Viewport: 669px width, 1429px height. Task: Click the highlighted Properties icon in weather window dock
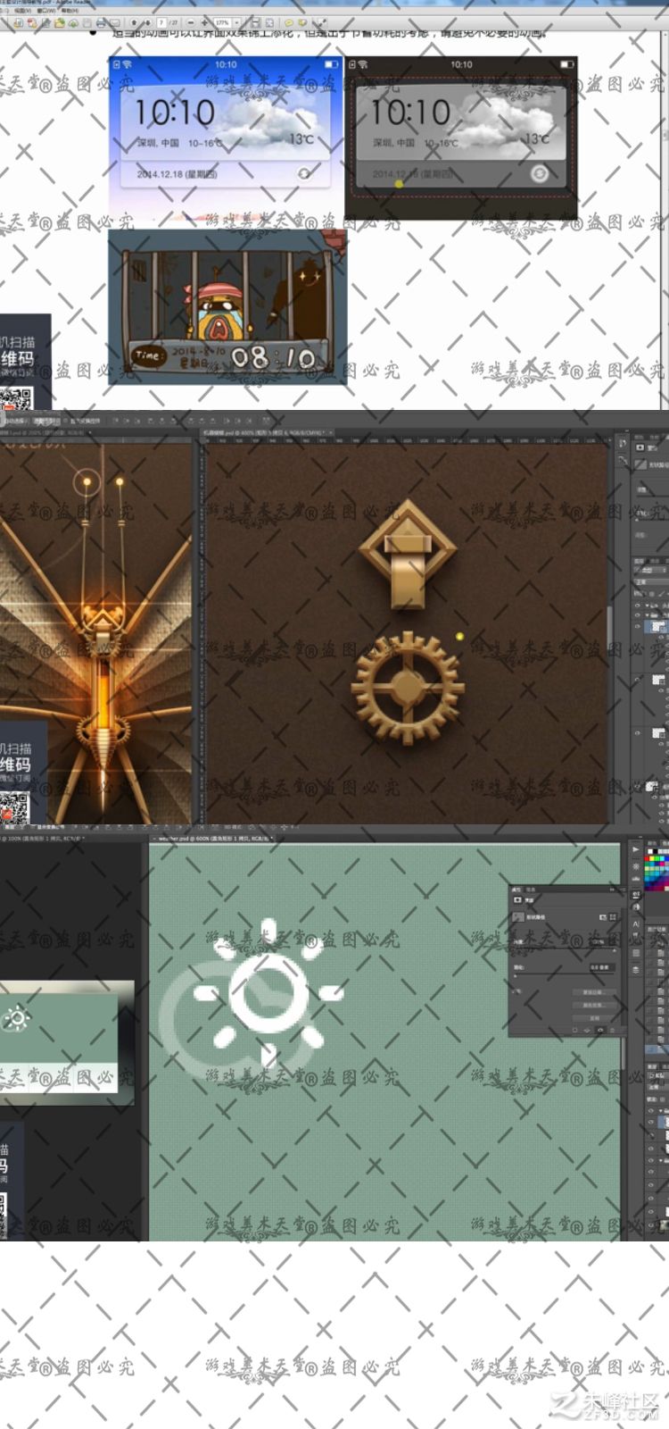636,895
